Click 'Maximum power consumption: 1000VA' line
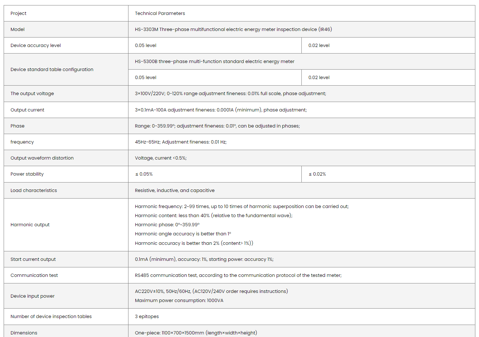The image size is (479, 337). pos(179,301)
